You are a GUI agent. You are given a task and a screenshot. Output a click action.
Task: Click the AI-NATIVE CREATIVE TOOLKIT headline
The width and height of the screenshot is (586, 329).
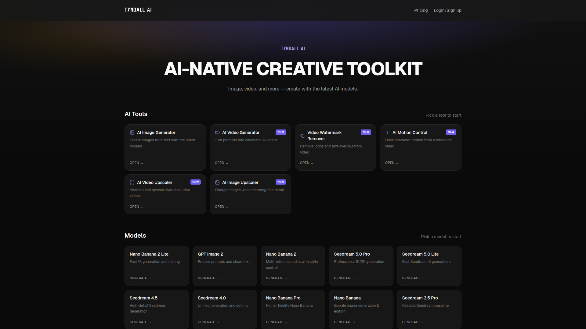tap(293, 69)
